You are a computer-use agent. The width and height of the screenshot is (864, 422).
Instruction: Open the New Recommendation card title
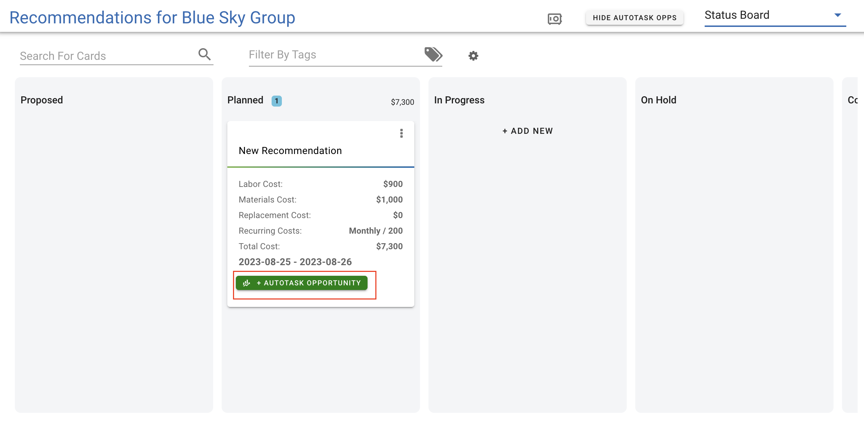point(290,151)
